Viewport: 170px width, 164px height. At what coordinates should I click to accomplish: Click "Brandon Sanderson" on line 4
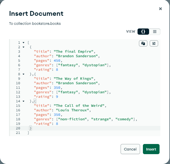pyautogui.click(x=77, y=56)
